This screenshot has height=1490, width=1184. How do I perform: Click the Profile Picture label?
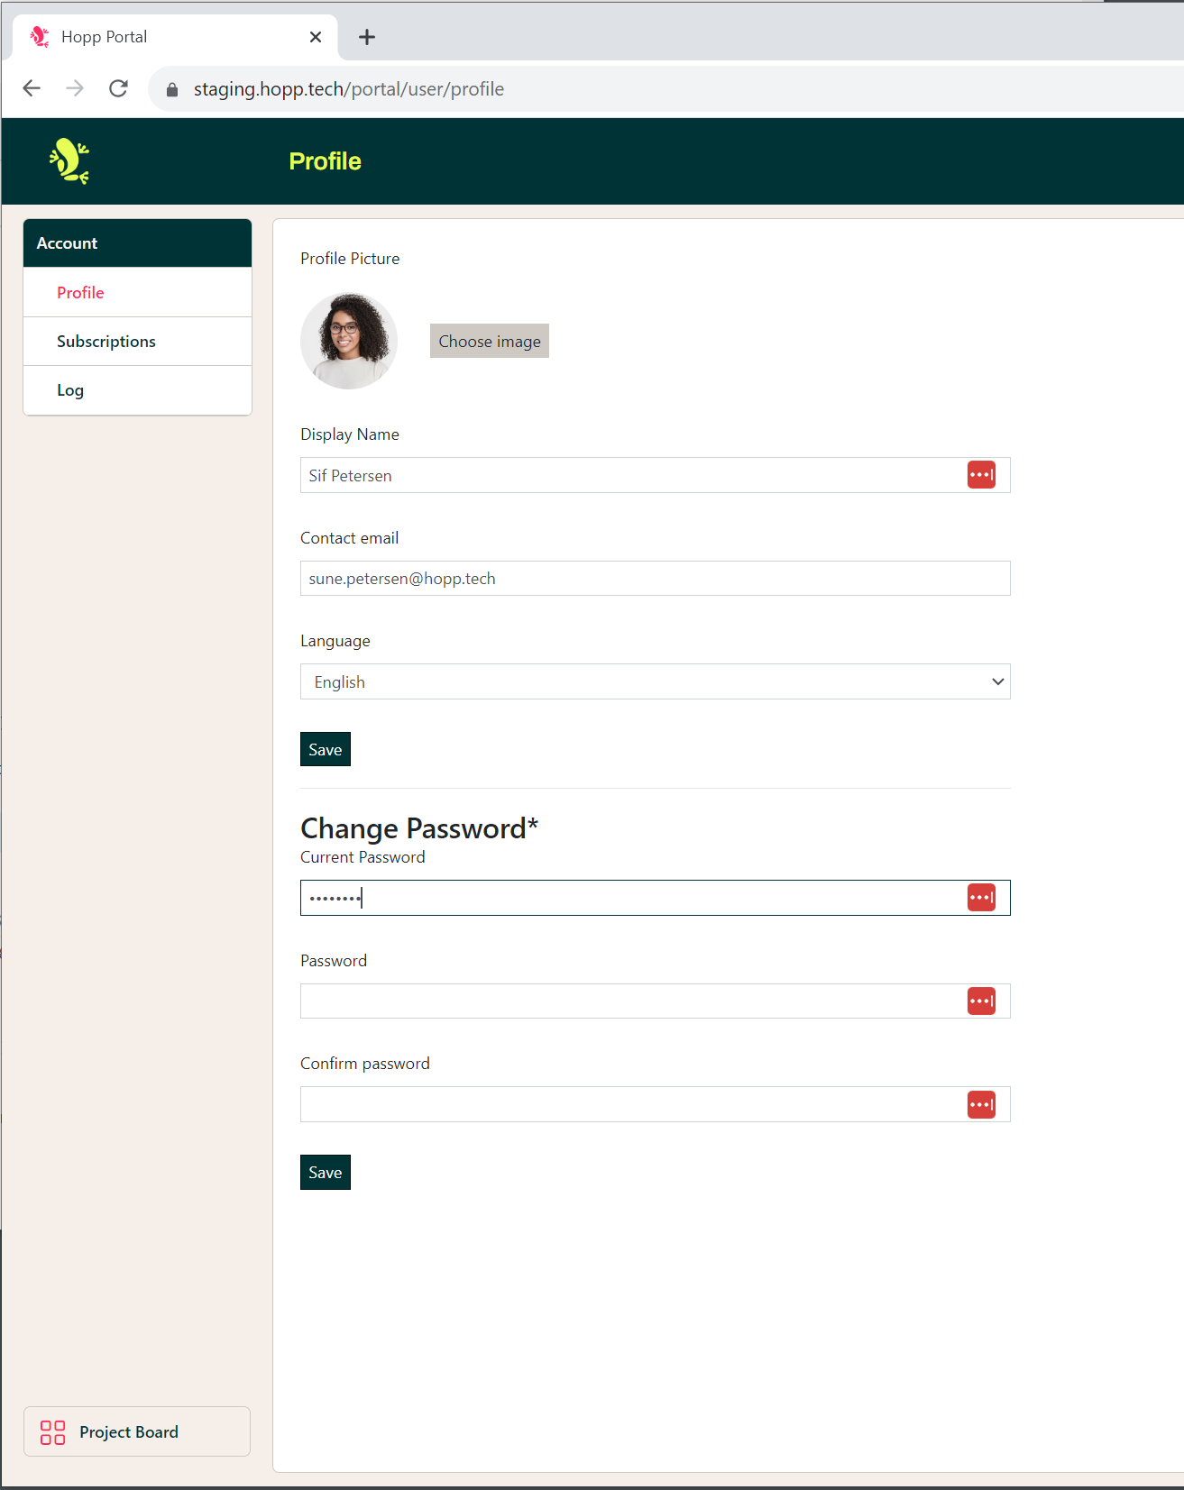[x=350, y=259]
